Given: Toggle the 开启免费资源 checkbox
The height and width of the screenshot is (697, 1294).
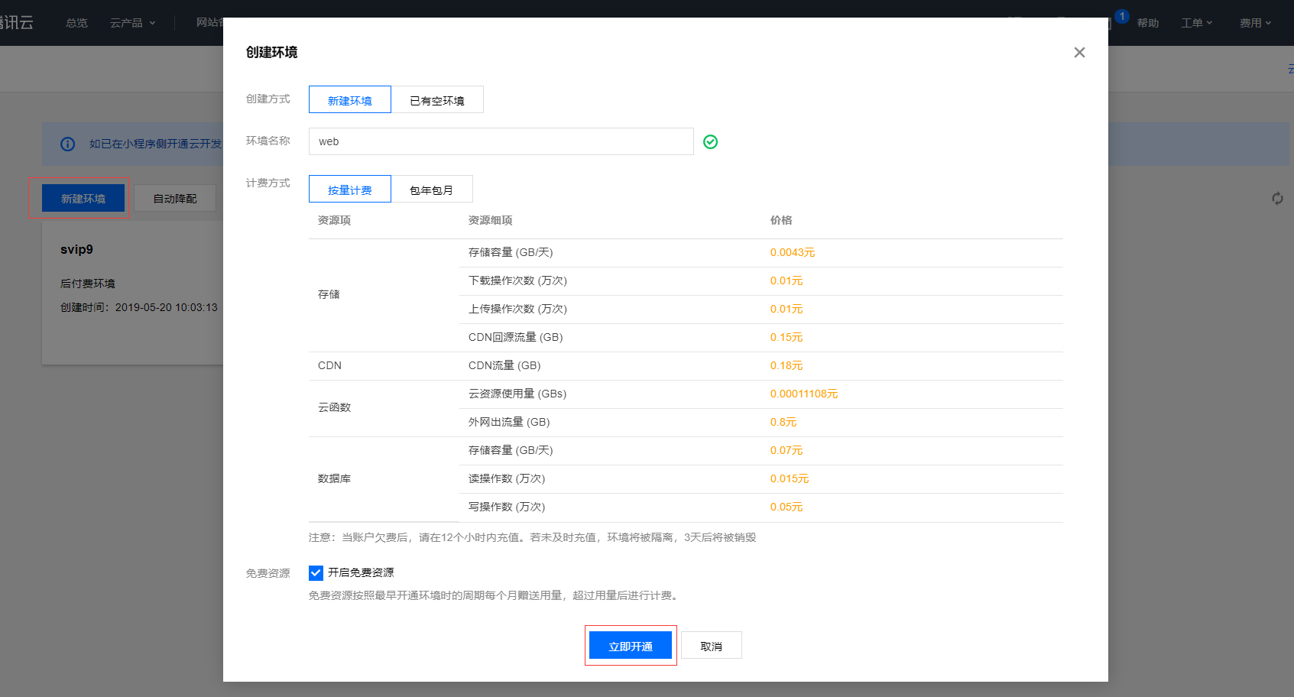Looking at the screenshot, I should [x=316, y=572].
